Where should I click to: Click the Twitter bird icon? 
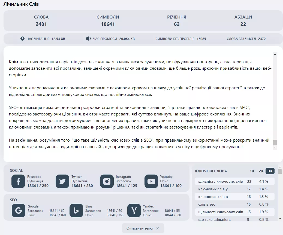62,181
